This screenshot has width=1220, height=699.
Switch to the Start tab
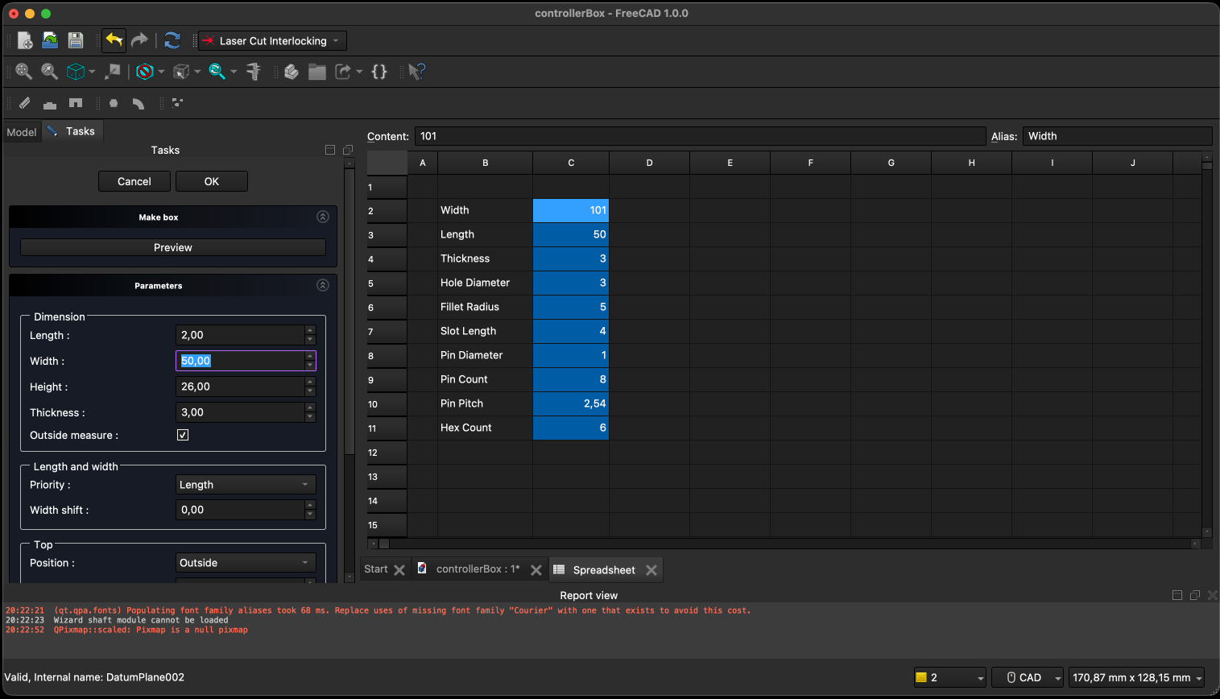(x=375, y=569)
